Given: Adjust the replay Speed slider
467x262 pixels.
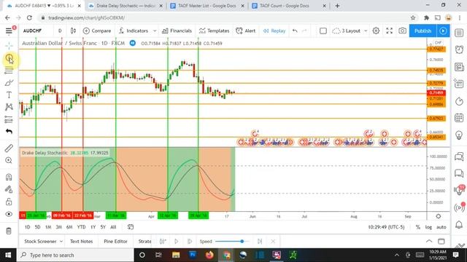Looking at the screenshot, I should (232, 241).
